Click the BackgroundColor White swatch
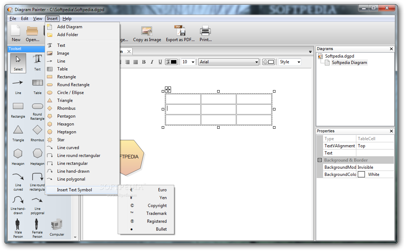The height and width of the screenshot is (251, 405). coord(361,174)
